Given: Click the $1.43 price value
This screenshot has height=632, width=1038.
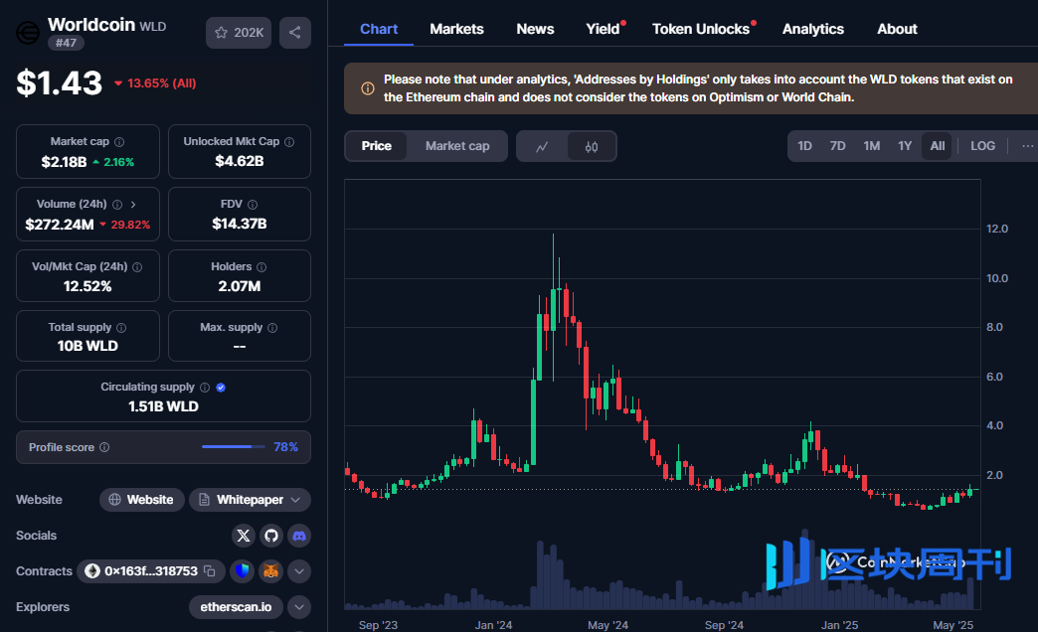Looking at the screenshot, I should click(x=60, y=83).
